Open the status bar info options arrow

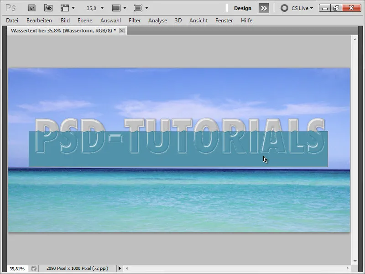120,269
